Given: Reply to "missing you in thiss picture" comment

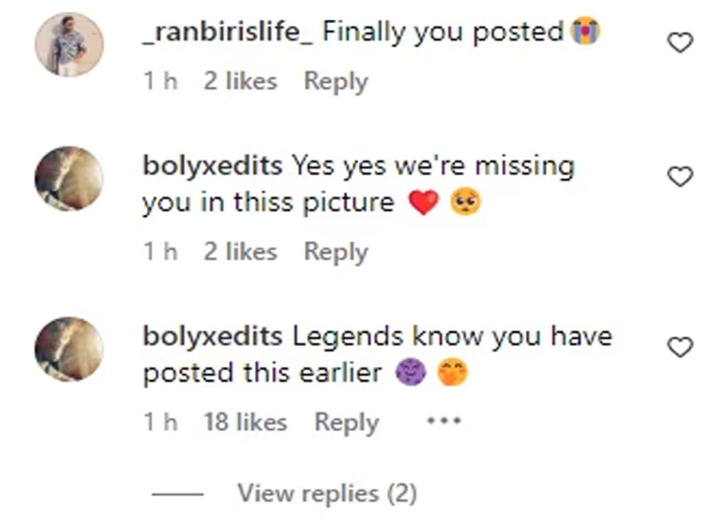Looking at the screenshot, I should 336,252.
